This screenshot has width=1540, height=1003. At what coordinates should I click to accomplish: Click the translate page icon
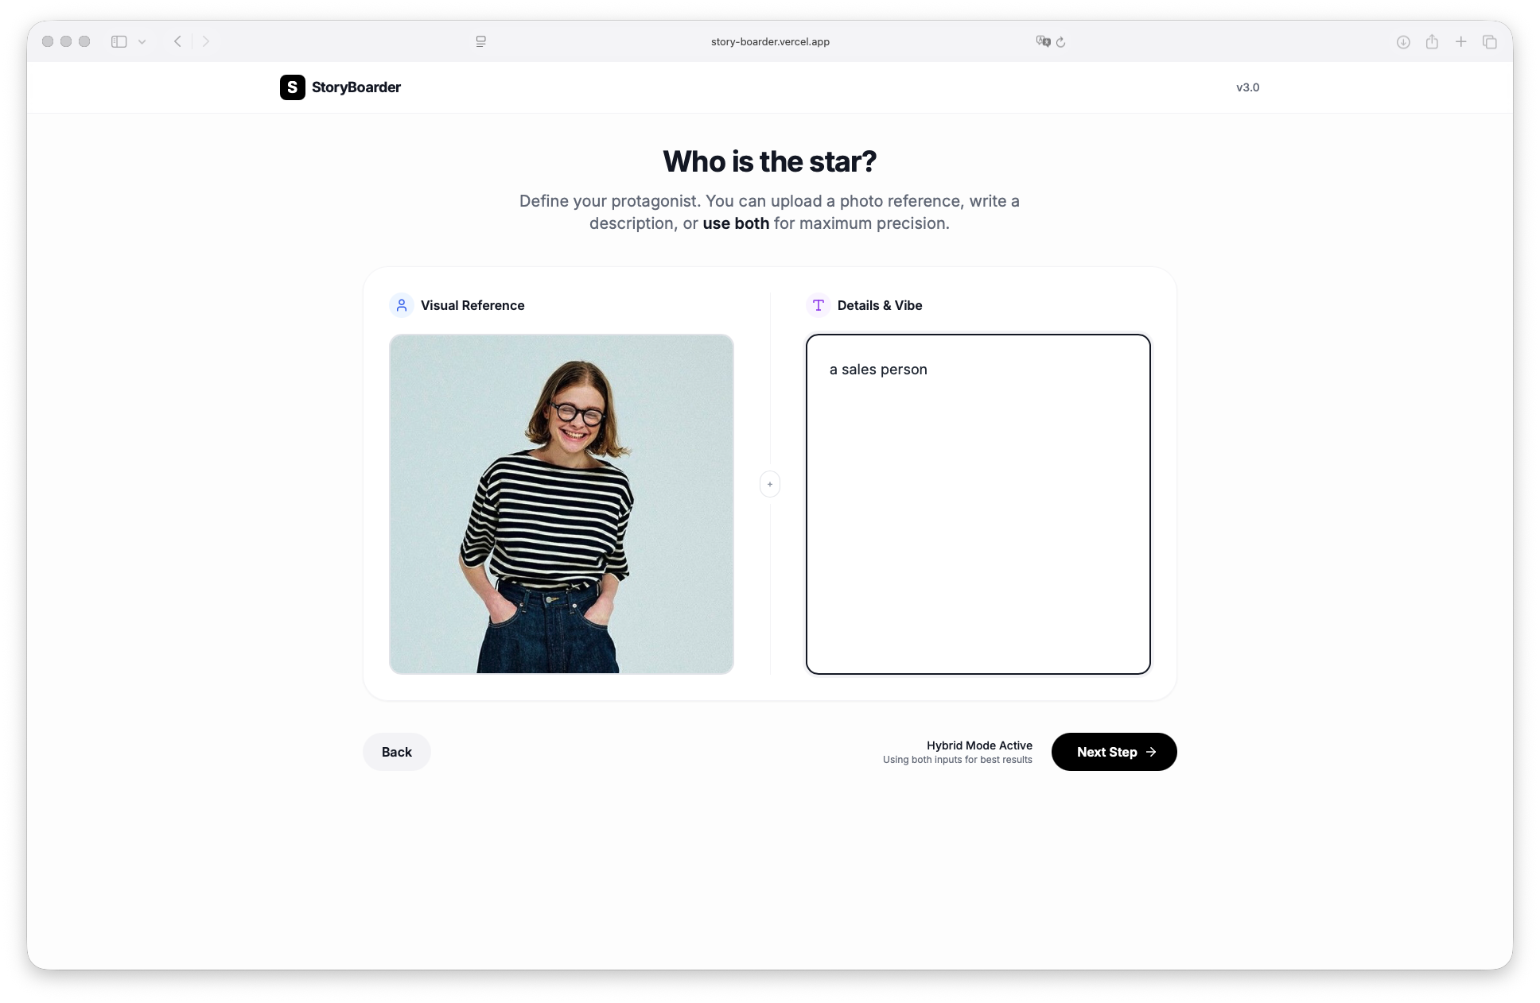pos(1043,41)
